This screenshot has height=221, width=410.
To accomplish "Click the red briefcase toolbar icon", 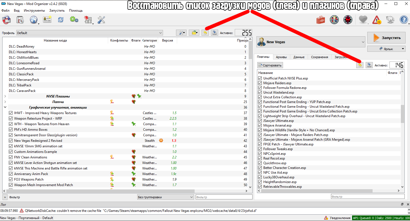I will [321, 20].
